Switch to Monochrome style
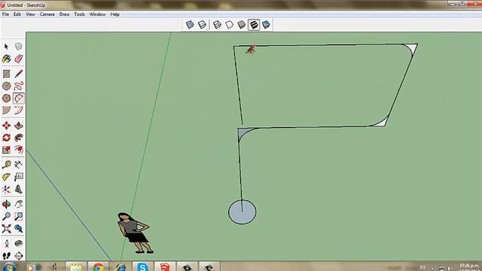The height and width of the screenshot is (271, 482). coord(266,25)
